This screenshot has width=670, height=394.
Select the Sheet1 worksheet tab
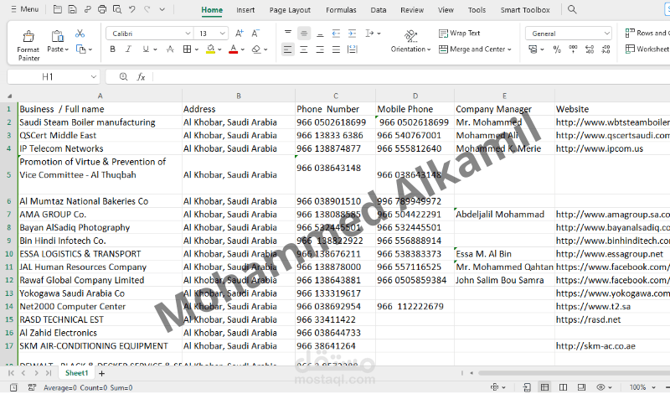pos(76,374)
